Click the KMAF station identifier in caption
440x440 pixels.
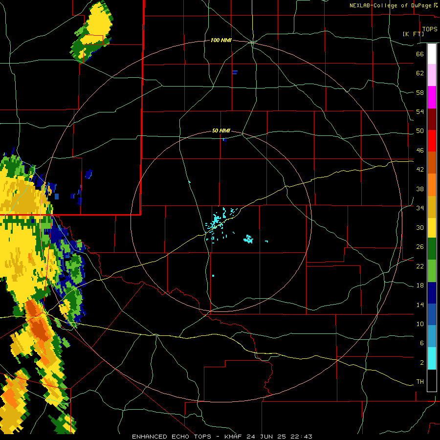click(x=234, y=437)
